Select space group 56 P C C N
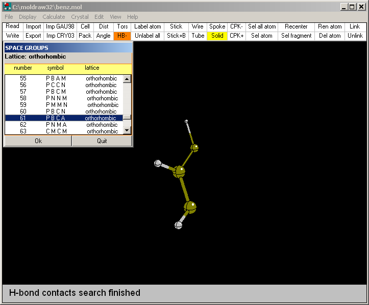The width and height of the screenshot is (369, 305). pos(64,85)
